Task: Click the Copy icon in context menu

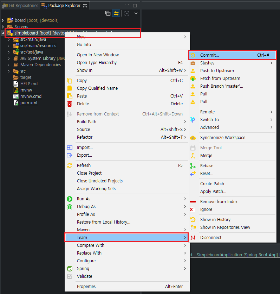Action: point(70,81)
